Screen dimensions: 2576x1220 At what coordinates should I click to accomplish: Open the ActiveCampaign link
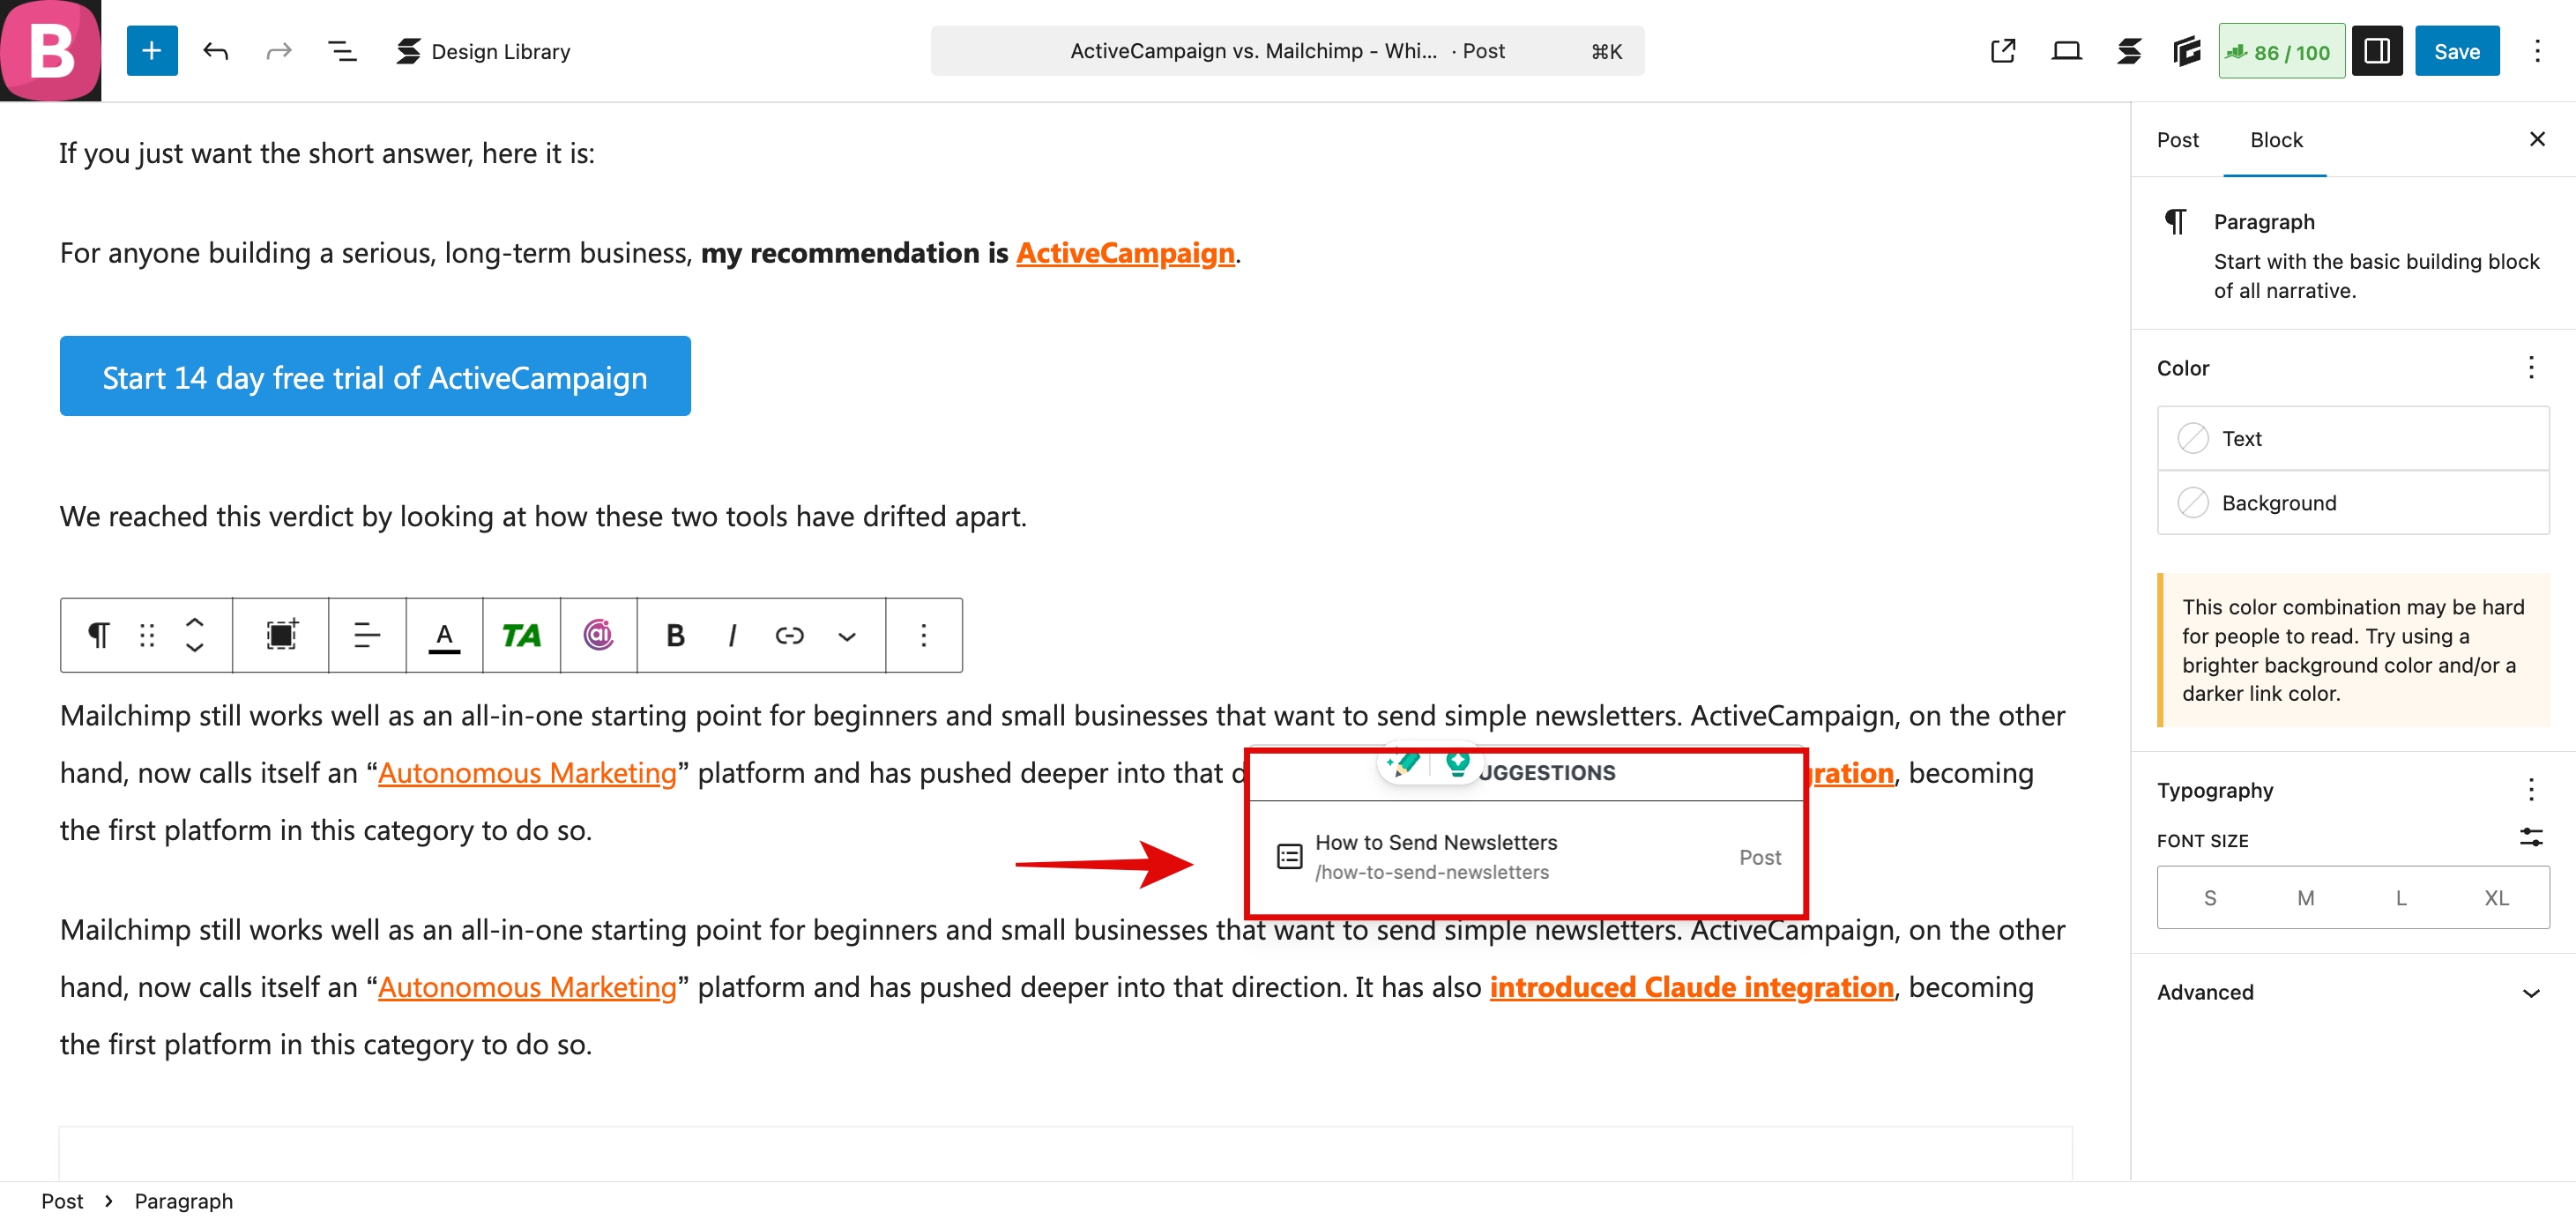coord(1125,253)
